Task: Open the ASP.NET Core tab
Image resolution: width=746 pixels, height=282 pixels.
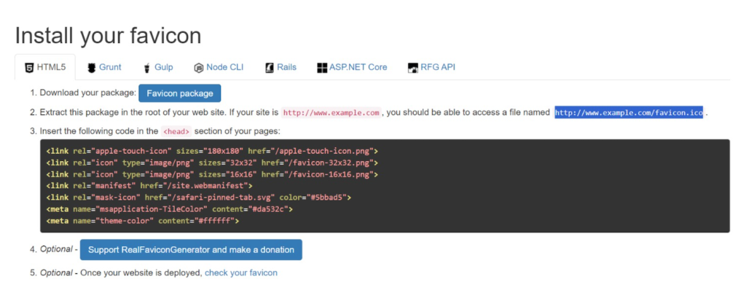Action: point(353,68)
